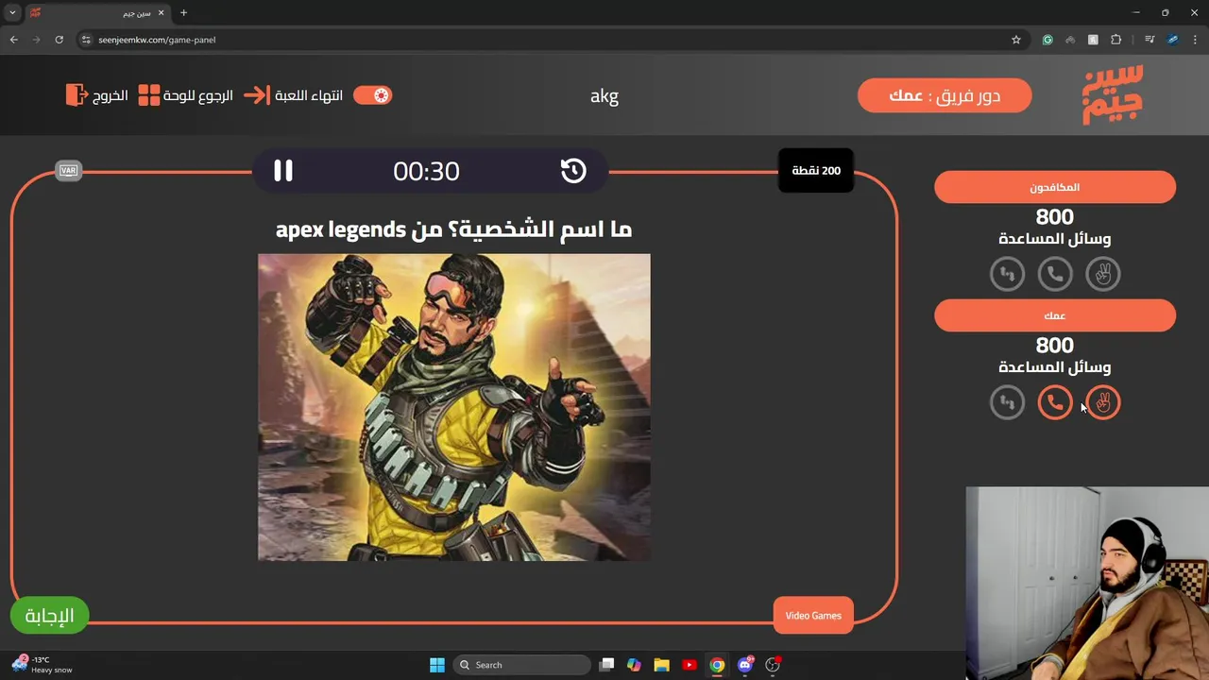Use عمك team's hand-sign lifeline
The height and width of the screenshot is (680, 1209).
(x=1102, y=403)
